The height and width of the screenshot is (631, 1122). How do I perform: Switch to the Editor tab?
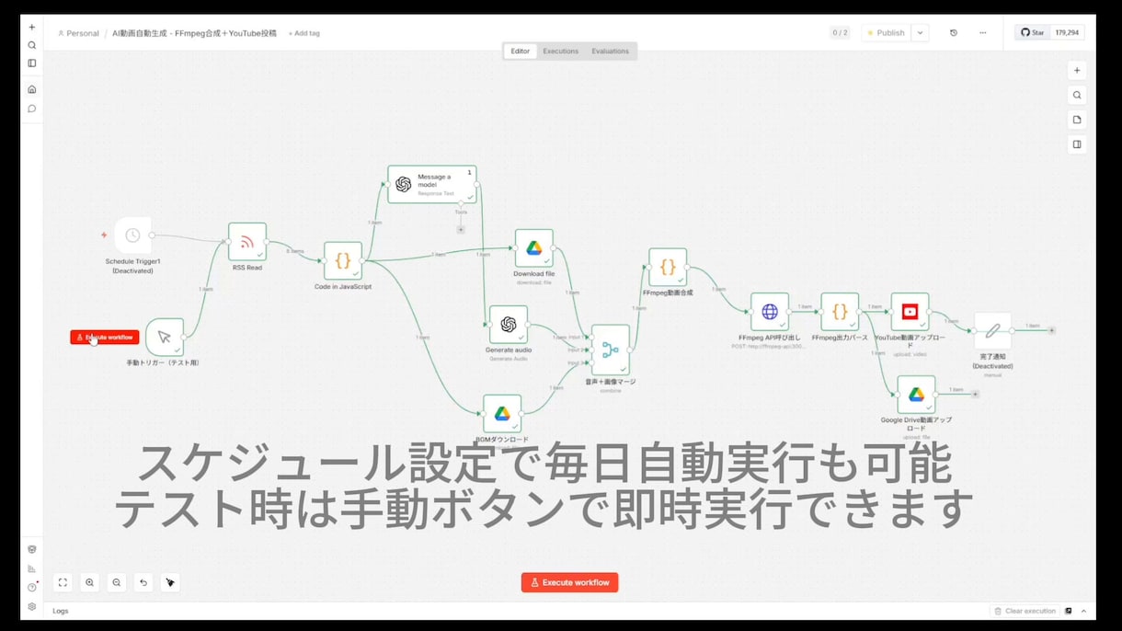tap(521, 52)
